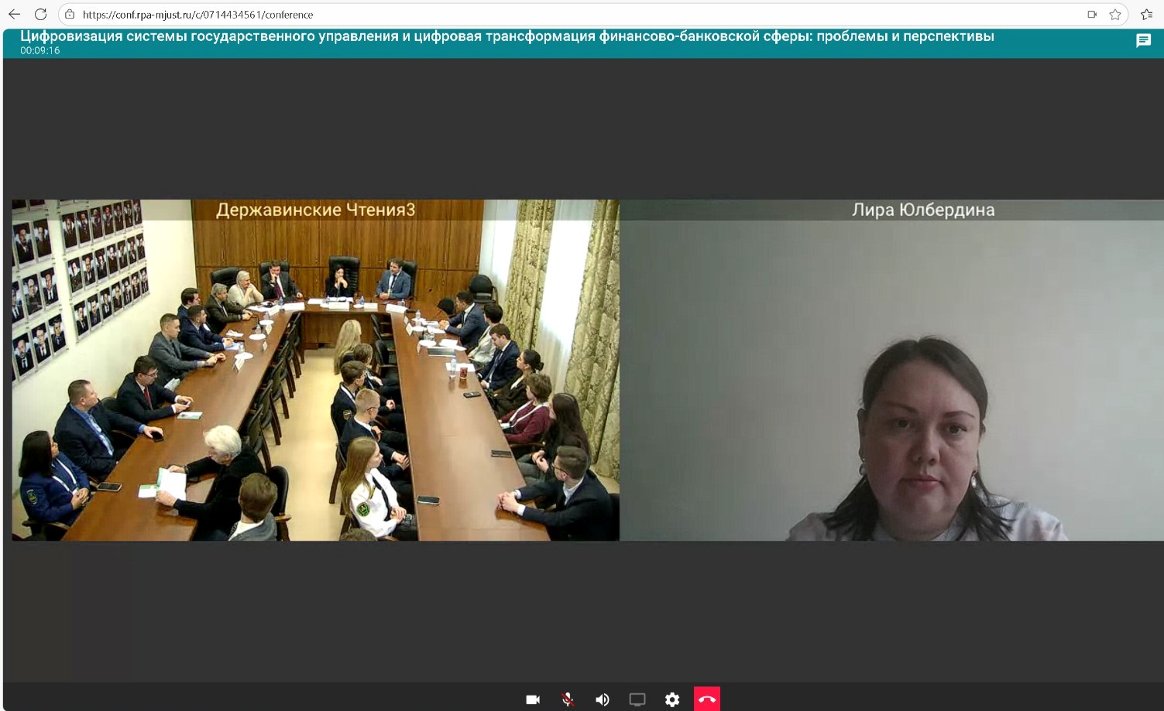Toggle the speaker sound output
1164x711 pixels.
point(602,699)
